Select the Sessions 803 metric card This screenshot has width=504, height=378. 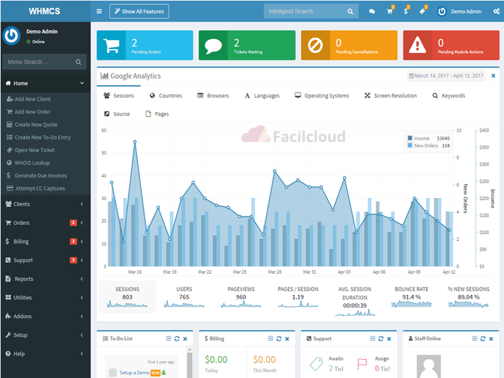[x=128, y=297]
